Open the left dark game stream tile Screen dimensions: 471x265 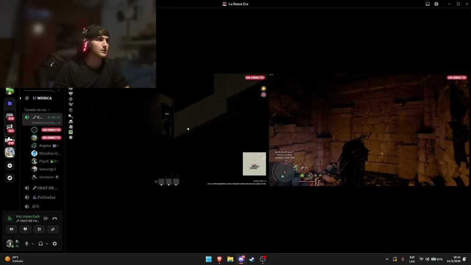click(166, 130)
